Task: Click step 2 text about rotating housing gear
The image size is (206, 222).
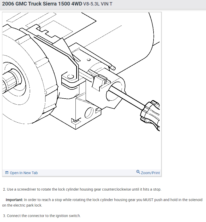Action: tap(82, 189)
